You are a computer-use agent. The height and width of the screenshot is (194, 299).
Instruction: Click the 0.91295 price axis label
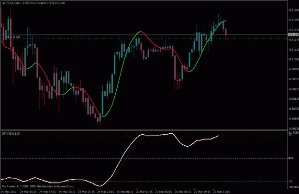294,20
